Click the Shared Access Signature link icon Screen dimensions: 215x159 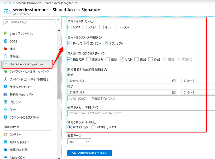click(5, 64)
